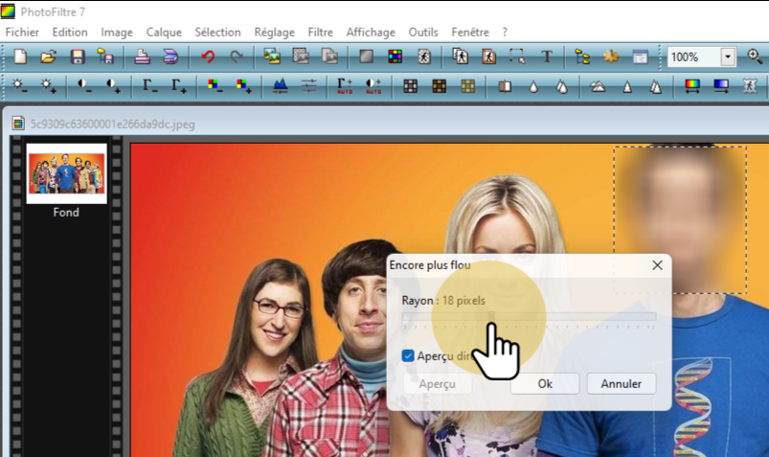Open the ? help menu
Screen dimensions: 769x457
click(505, 33)
